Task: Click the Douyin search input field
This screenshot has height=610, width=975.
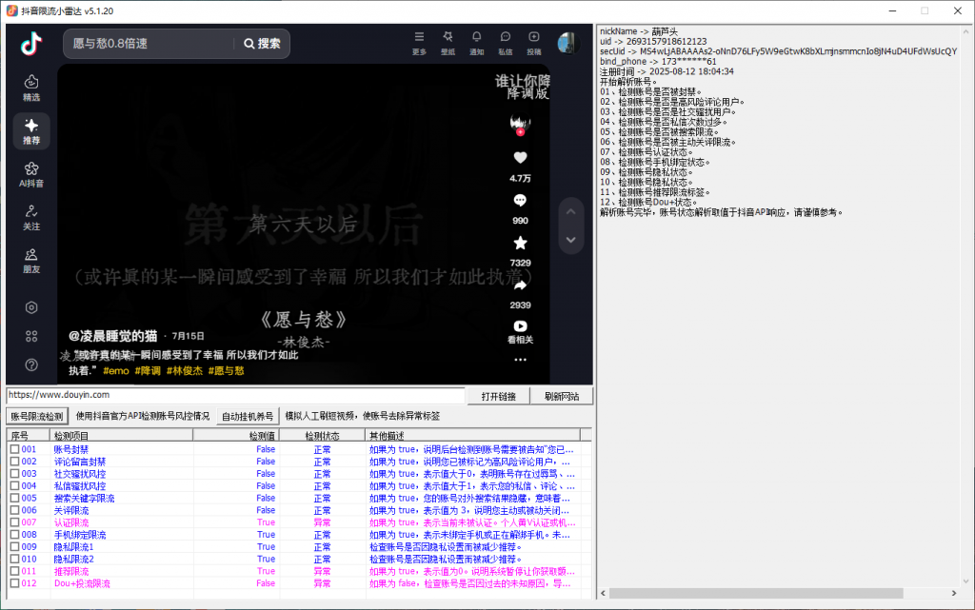Action: click(149, 44)
